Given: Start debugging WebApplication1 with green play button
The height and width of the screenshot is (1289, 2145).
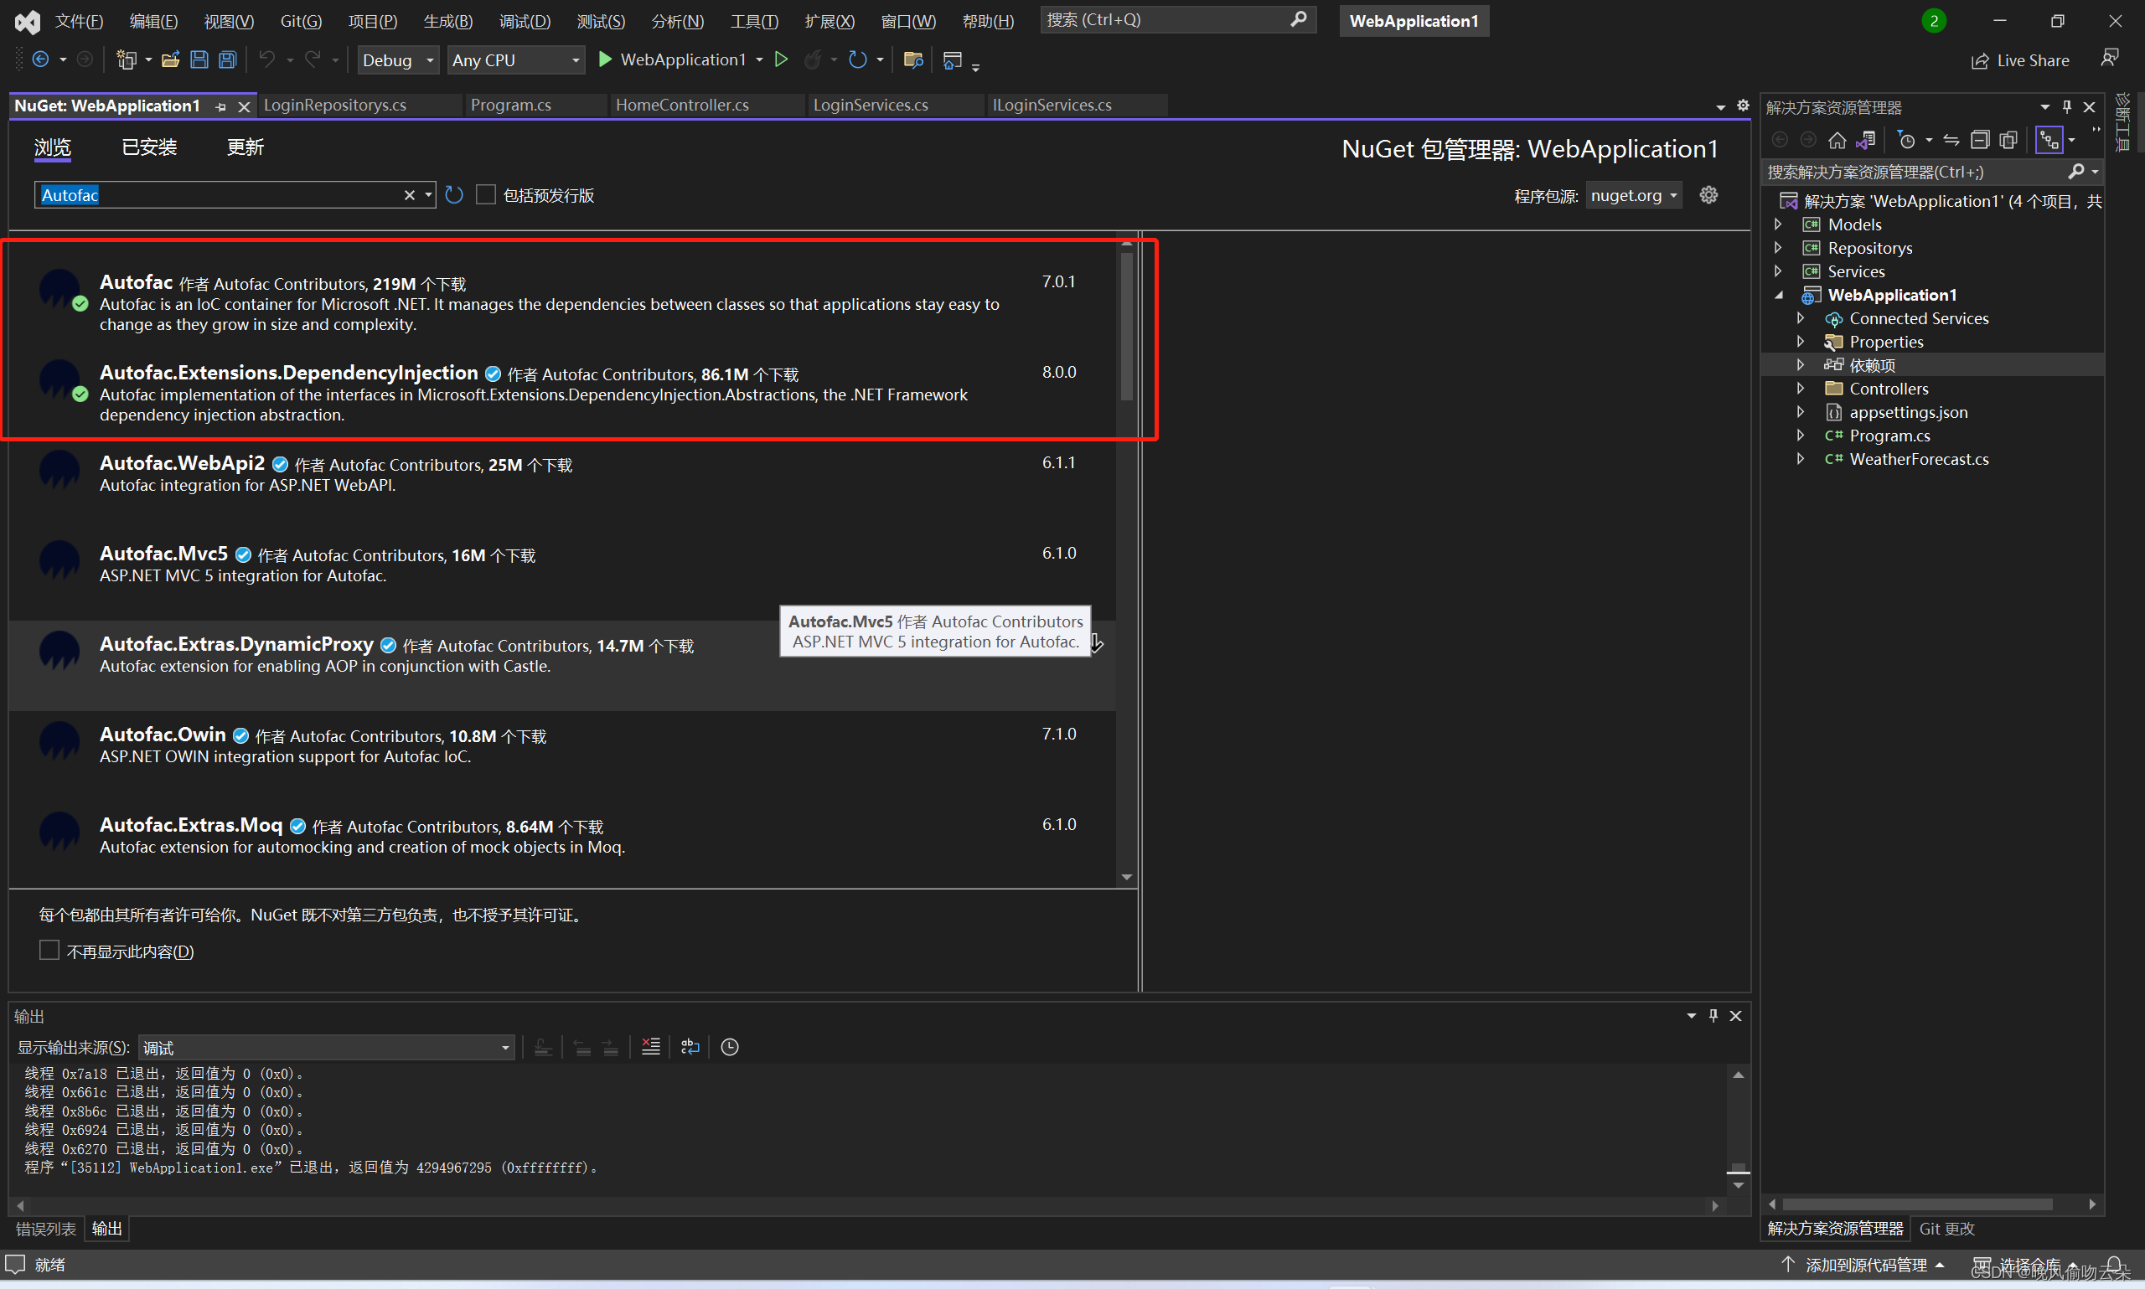Looking at the screenshot, I should point(606,60).
